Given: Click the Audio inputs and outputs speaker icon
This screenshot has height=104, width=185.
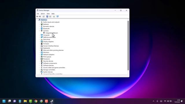Looking at the screenshot, I should coord(42,22).
